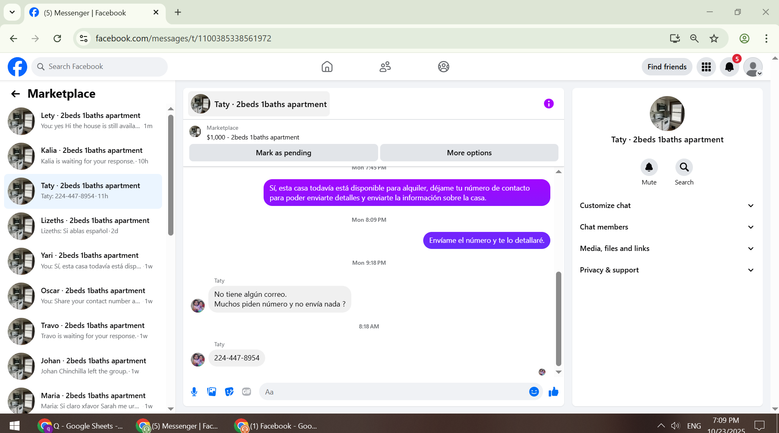Choose a sticker icon in composer
The width and height of the screenshot is (779, 433).
coord(229,392)
